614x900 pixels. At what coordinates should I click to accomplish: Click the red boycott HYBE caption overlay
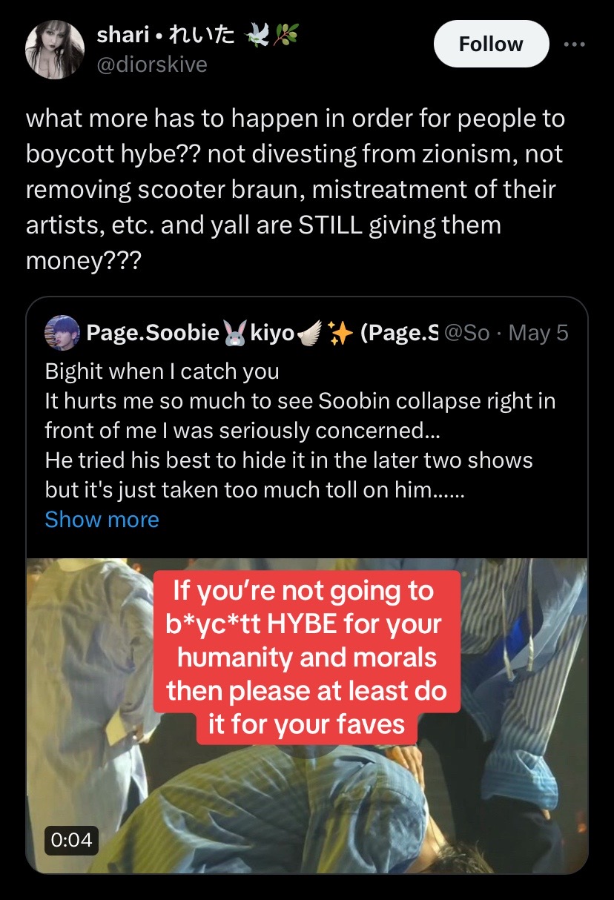[307, 657]
